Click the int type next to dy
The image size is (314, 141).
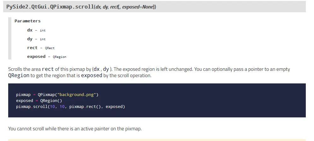(x=43, y=39)
